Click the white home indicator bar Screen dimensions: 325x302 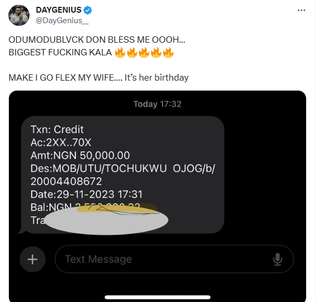click(157, 297)
